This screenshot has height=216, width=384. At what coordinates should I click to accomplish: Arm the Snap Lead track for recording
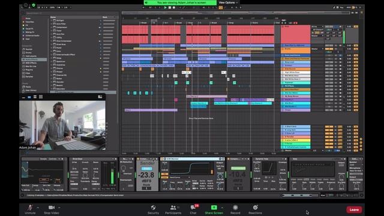click(340, 62)
